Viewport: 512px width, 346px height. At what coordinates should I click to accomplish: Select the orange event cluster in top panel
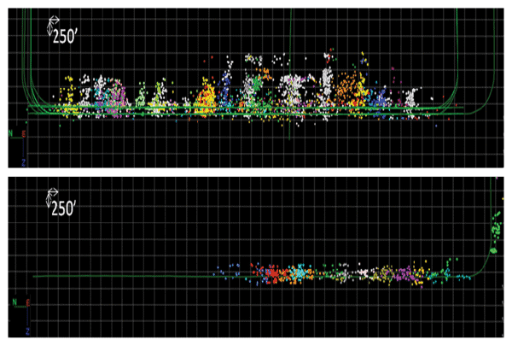349,90
